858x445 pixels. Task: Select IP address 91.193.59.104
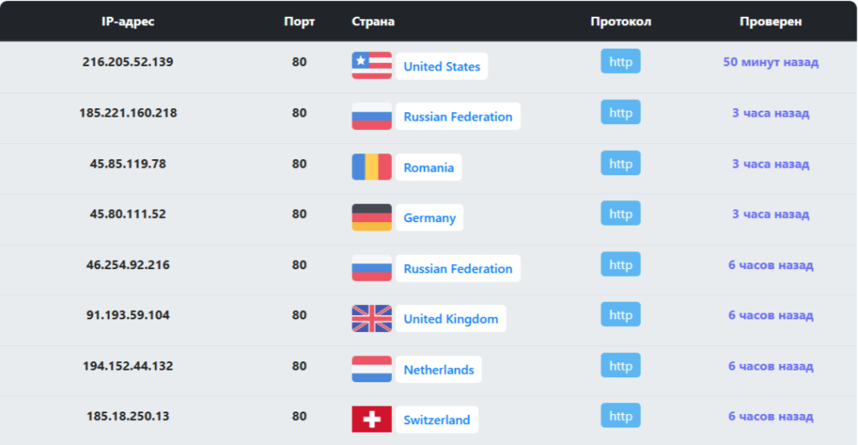tap(127, 315)
